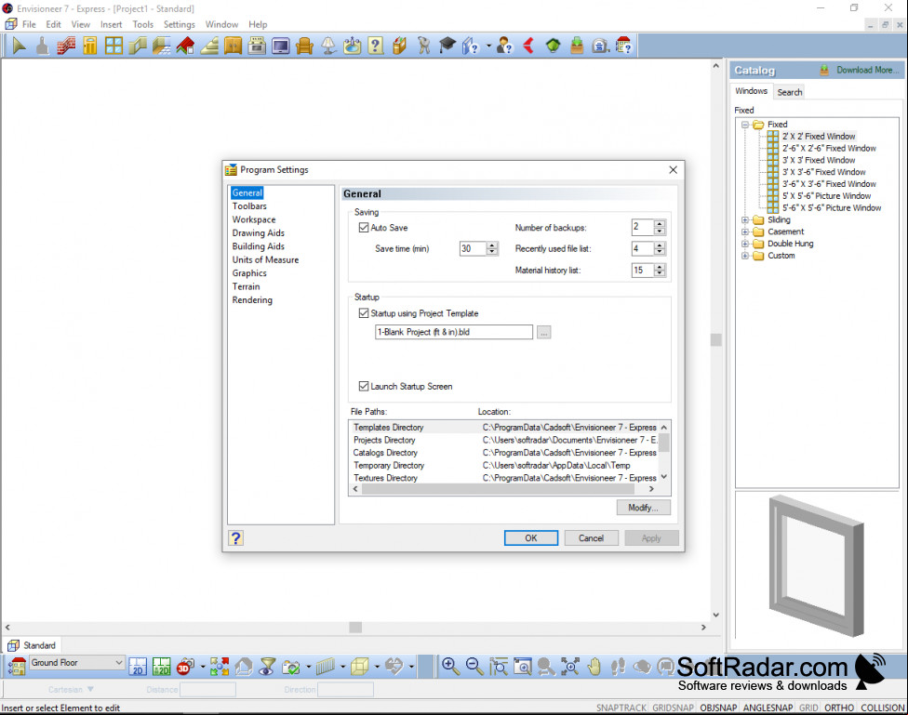Select 3' X 3' Fixed Window catalog item
908x715 pixels.
[819, 160]
